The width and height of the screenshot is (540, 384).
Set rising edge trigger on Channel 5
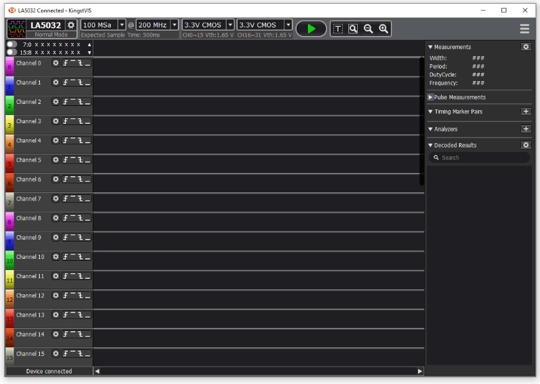click(65, 160)
